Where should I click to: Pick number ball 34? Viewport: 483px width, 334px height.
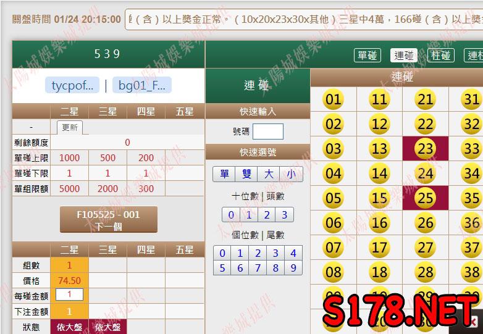pyautogui.click(x=472, y=173)
